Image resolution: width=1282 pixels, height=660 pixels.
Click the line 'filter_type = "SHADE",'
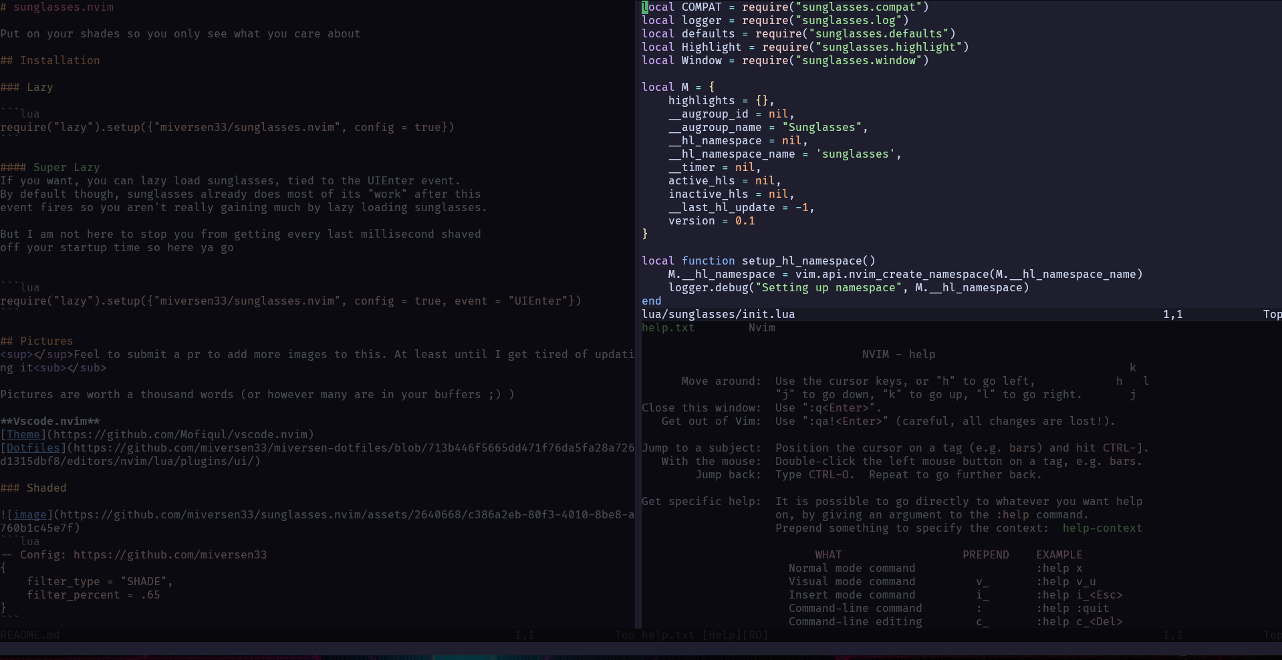point(100,581)
